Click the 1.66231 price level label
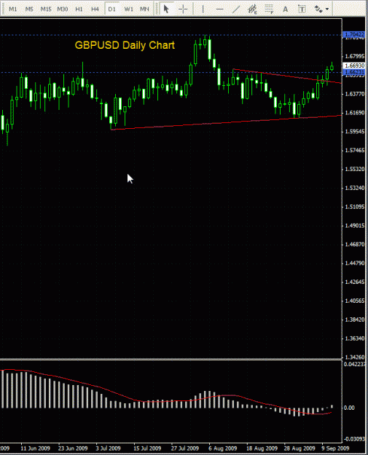368x455 pixels. pyautogui.click(x=353, y=72)
